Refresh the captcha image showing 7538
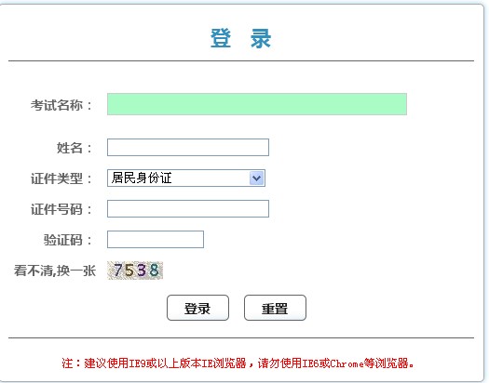 click(135, 271)
